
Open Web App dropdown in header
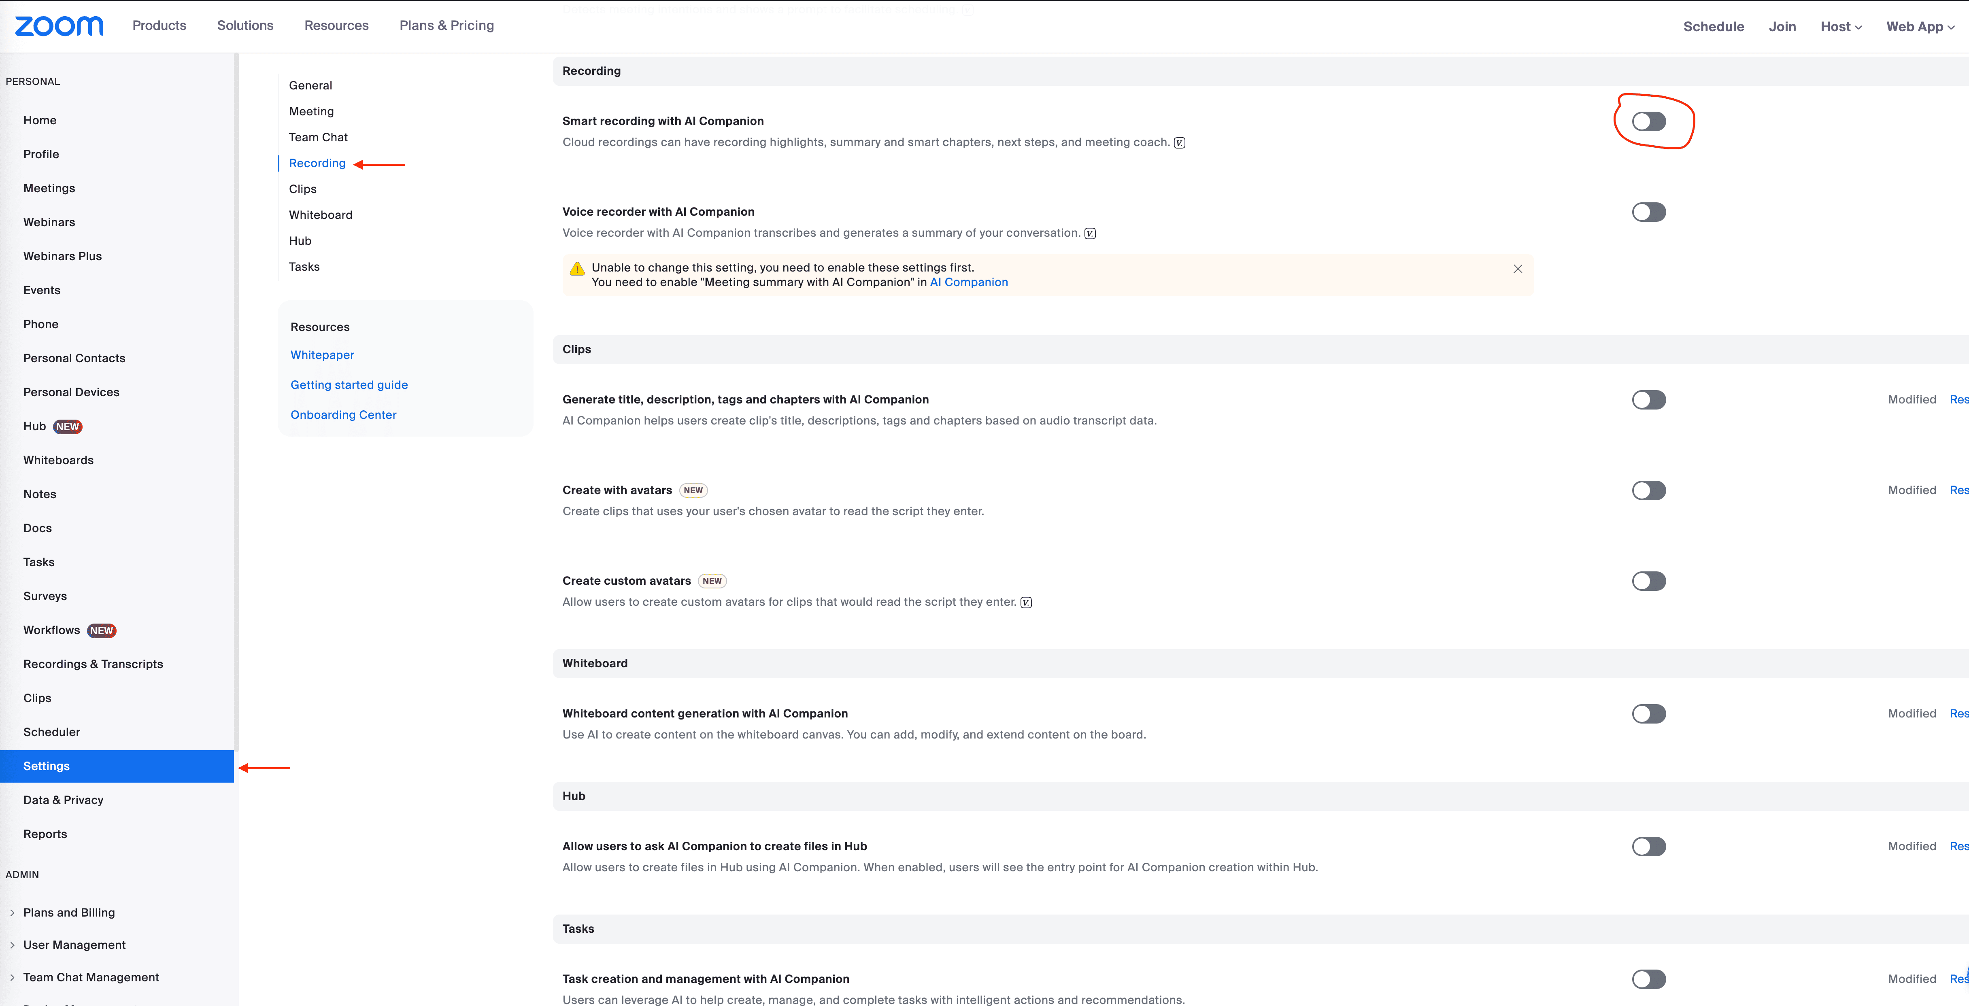tap(1919, 27)
